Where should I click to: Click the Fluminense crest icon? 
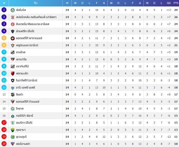point(13,45)
